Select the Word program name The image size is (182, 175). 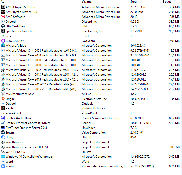tap(9, 162)
